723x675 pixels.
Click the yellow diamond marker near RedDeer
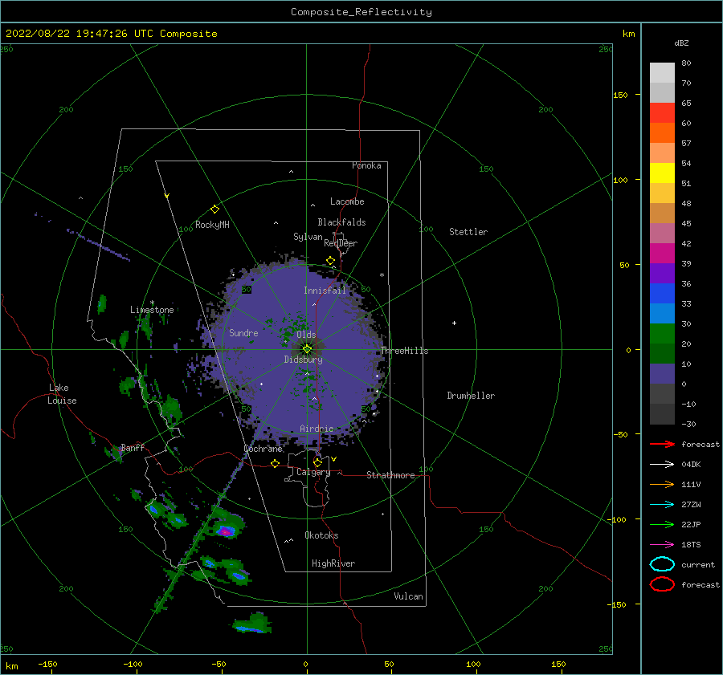[331, 261]
